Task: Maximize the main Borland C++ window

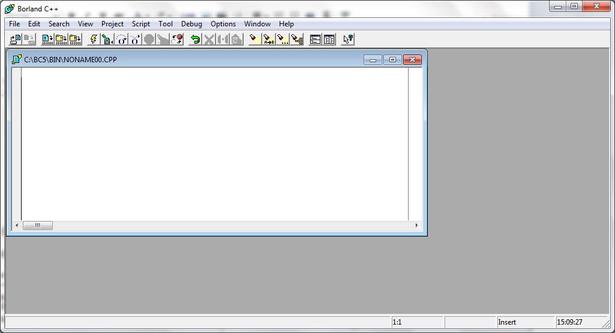Action: click(574, 7)
